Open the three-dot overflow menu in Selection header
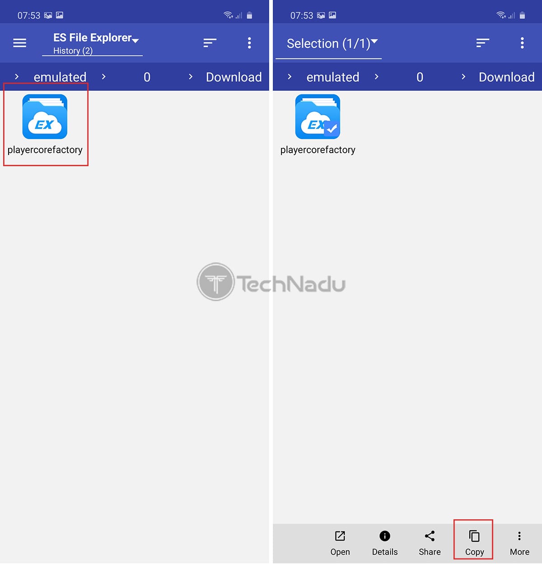 click(522, 43)
